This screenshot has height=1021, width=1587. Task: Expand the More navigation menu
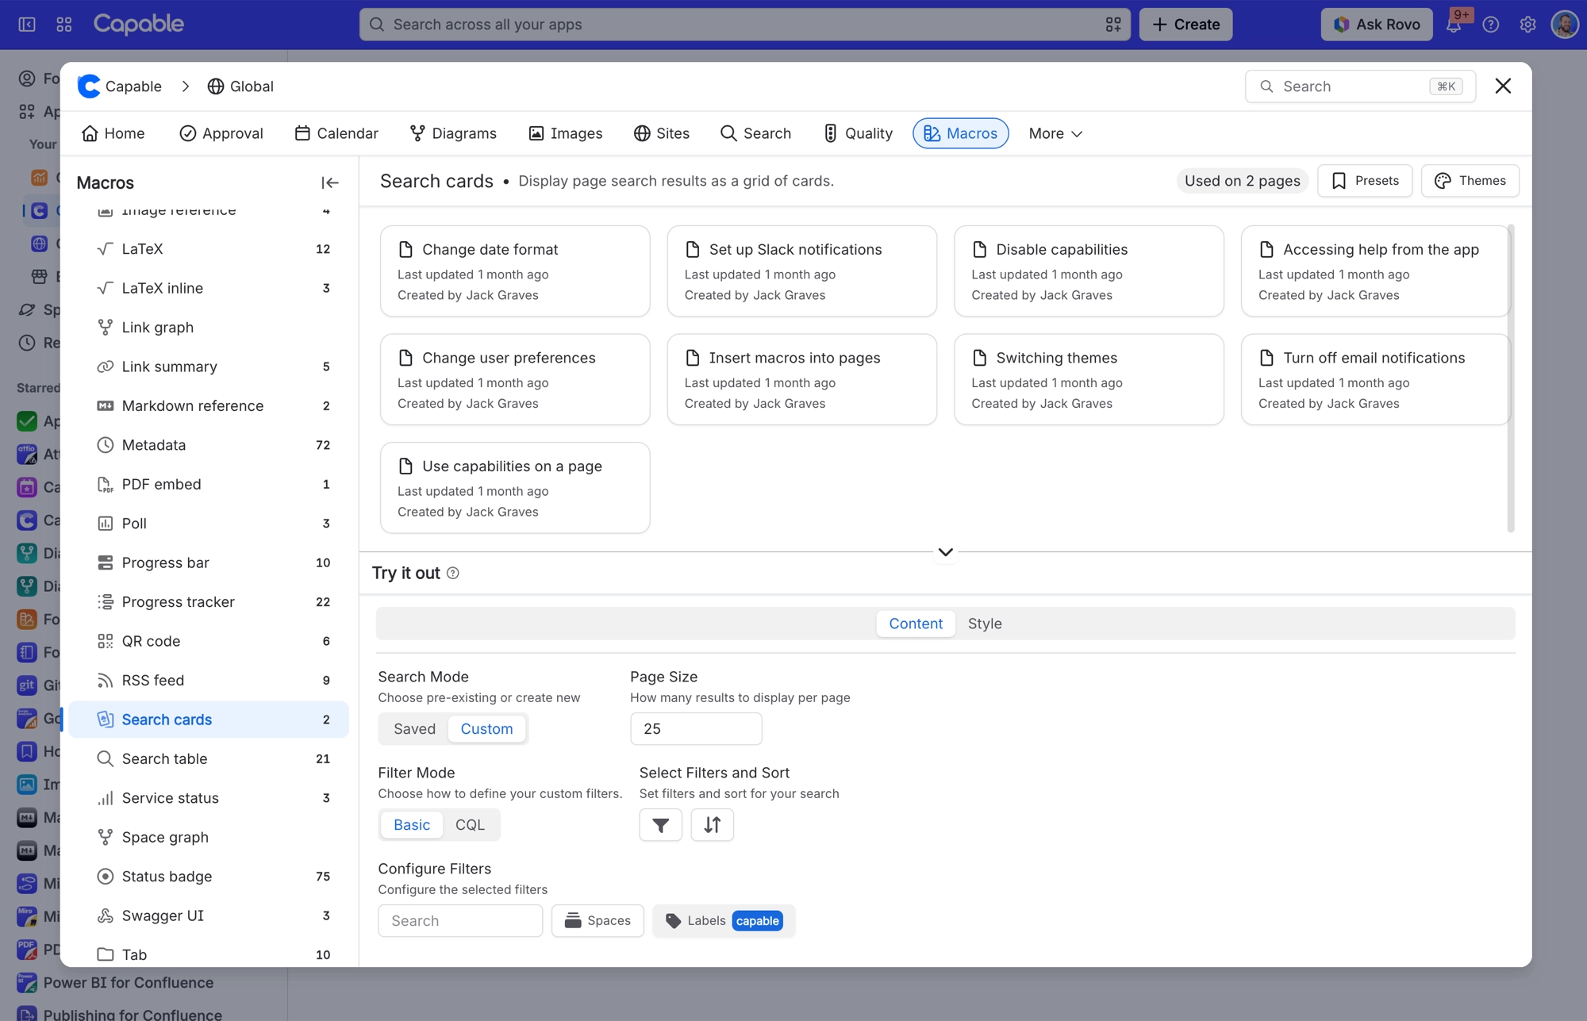pyautogui.click(x=1055, y=133)
